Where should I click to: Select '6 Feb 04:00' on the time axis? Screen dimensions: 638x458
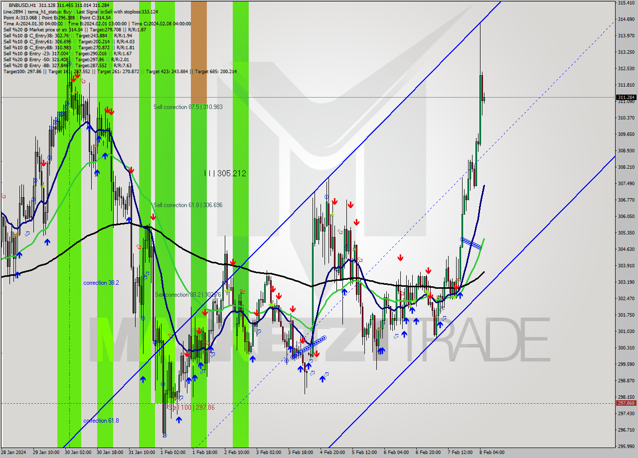click(396, 453)
